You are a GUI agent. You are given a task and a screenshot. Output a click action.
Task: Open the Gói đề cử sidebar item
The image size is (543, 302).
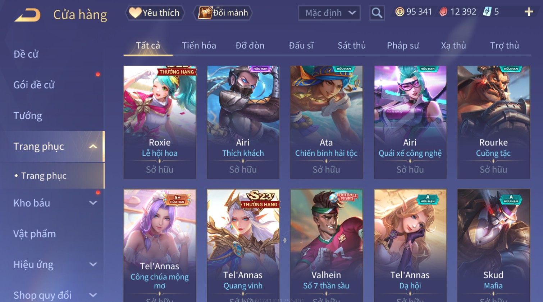pyautogui.click(x=34, y=85)
